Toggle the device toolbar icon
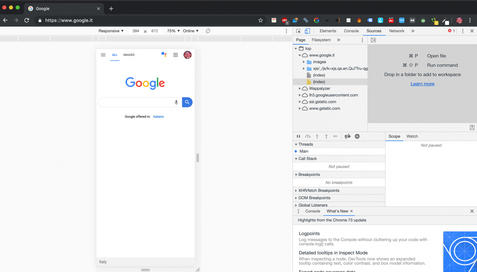 point(307,31)
